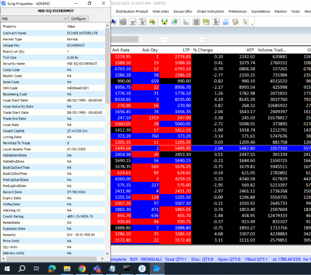Open the NSE exchange dropdown
Screen dimensions: 311x275
coord(34,19)
